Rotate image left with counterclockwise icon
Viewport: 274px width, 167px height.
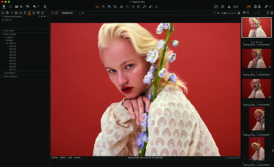(x=255, y=6)
